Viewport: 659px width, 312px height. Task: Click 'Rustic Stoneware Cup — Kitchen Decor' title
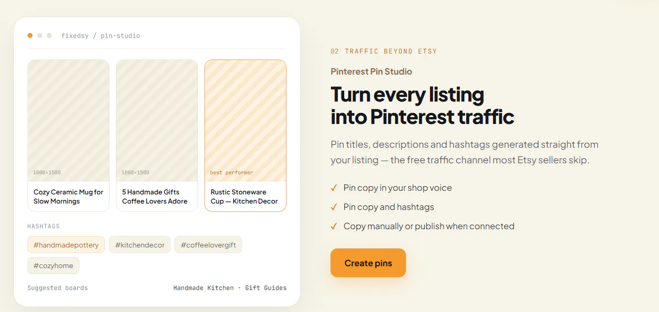click(244, 197)
